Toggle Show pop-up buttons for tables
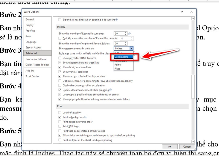The height and width of the screenshot is (156, 219). 60,99
